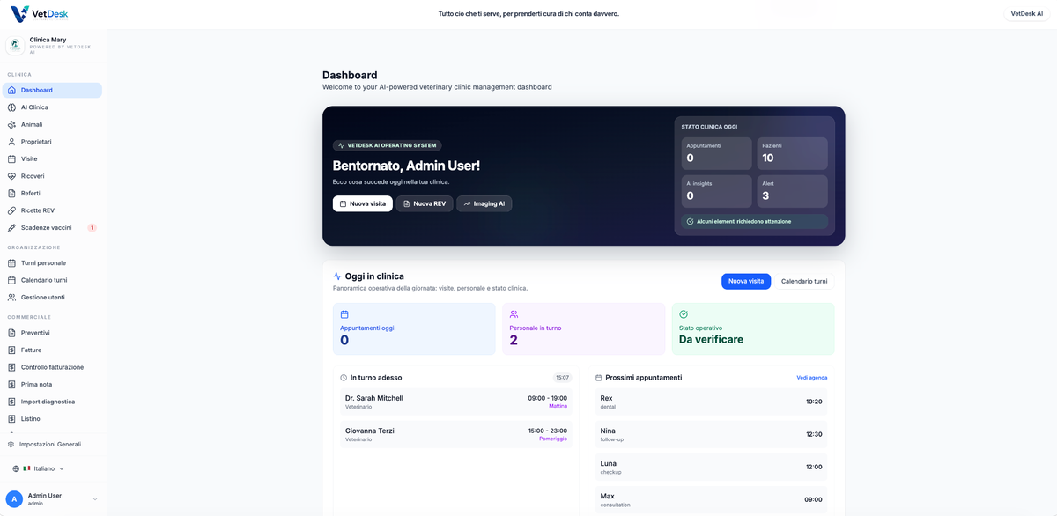1057x516 pixels.
Task: Open the Alert tile showing 3
Action: point(793,191)
